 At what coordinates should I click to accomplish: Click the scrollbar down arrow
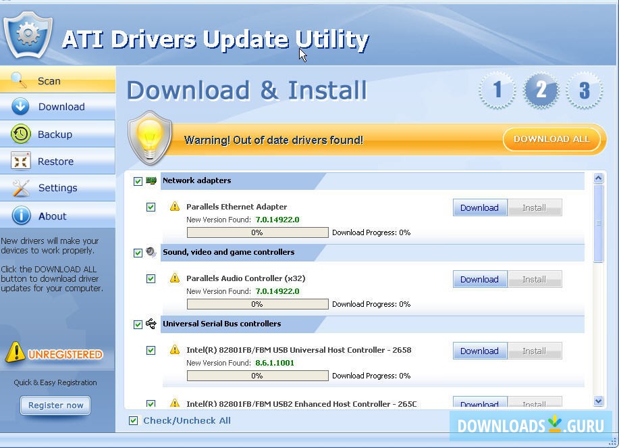click(x=598, y=400)
